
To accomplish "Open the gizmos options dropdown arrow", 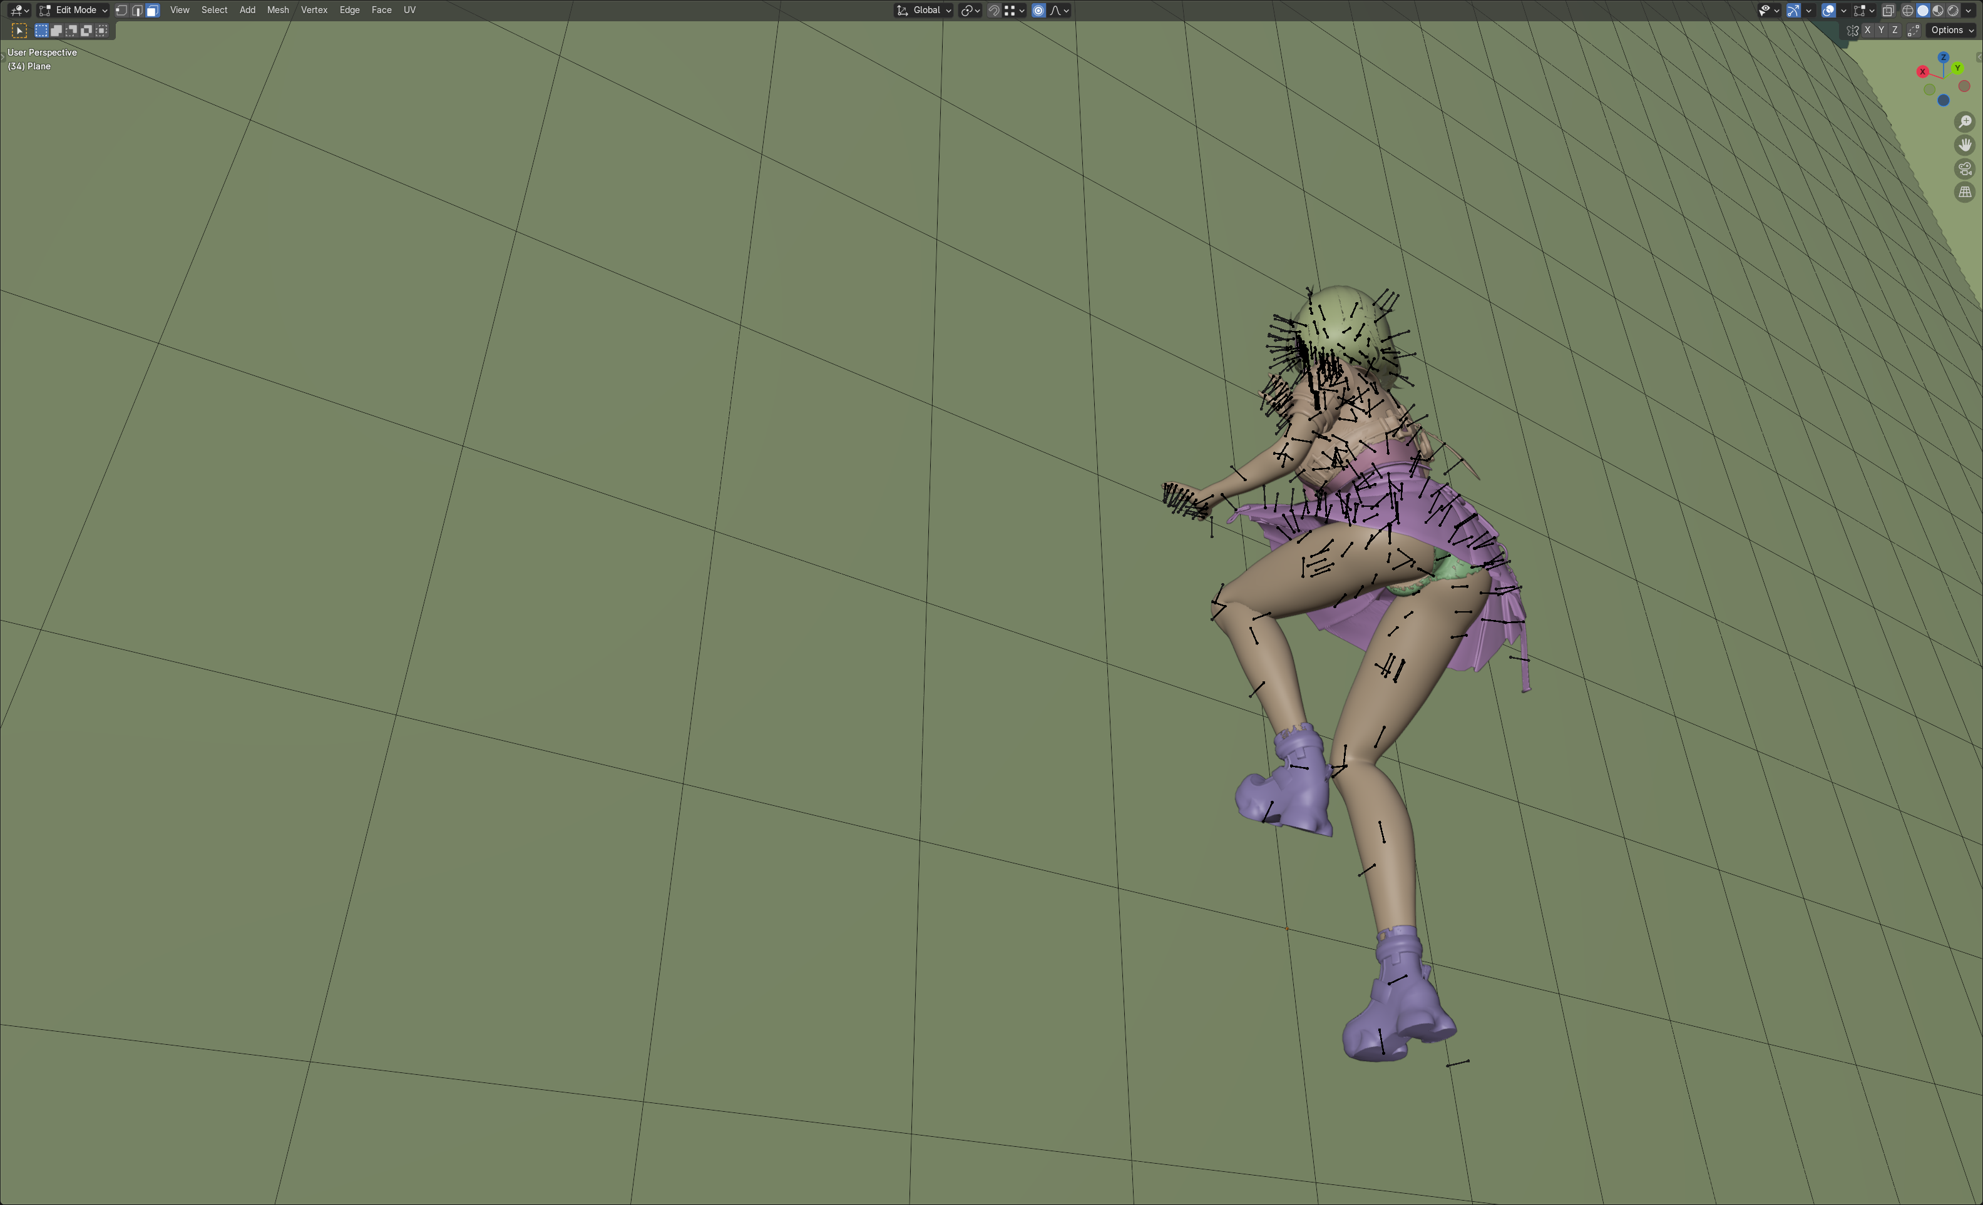I will [1808, 11].
